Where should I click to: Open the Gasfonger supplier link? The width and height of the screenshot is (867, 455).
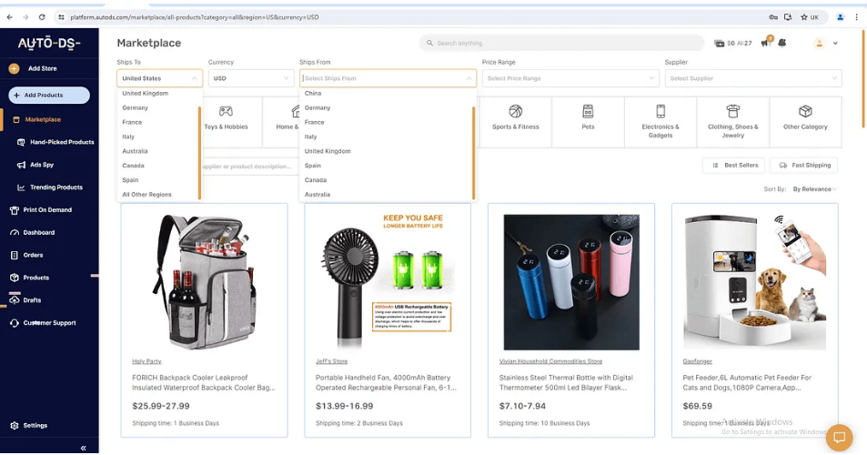pyautogui.click(x=697, y=361)
